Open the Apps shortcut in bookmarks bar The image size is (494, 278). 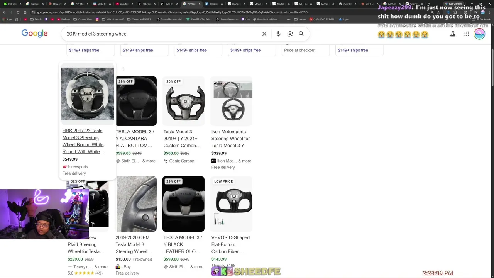(x=7, y=19)
